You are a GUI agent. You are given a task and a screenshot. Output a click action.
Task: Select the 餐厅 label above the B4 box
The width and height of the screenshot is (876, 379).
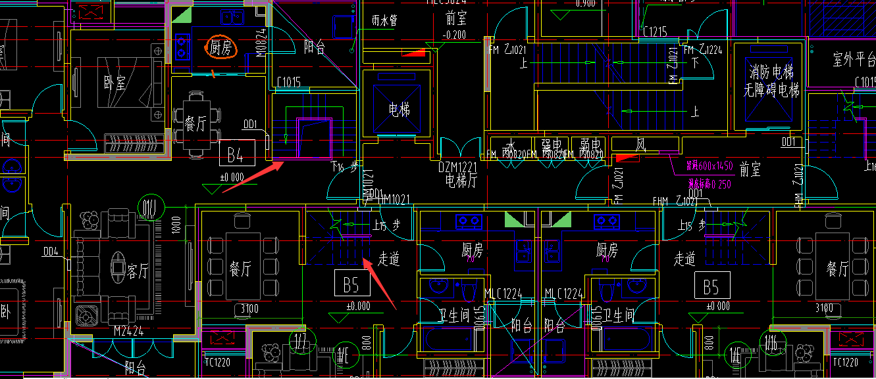tap(195, 125)
